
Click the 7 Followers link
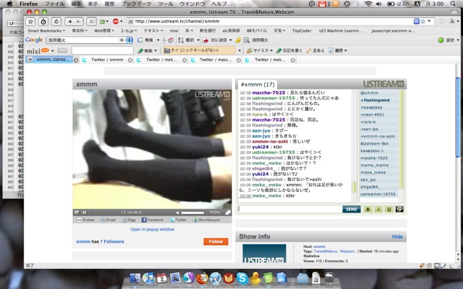click(112, 242)
